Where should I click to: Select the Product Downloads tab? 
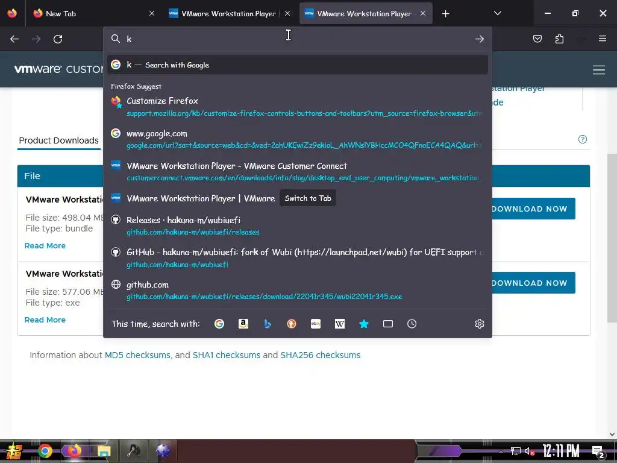pos(58,140)
